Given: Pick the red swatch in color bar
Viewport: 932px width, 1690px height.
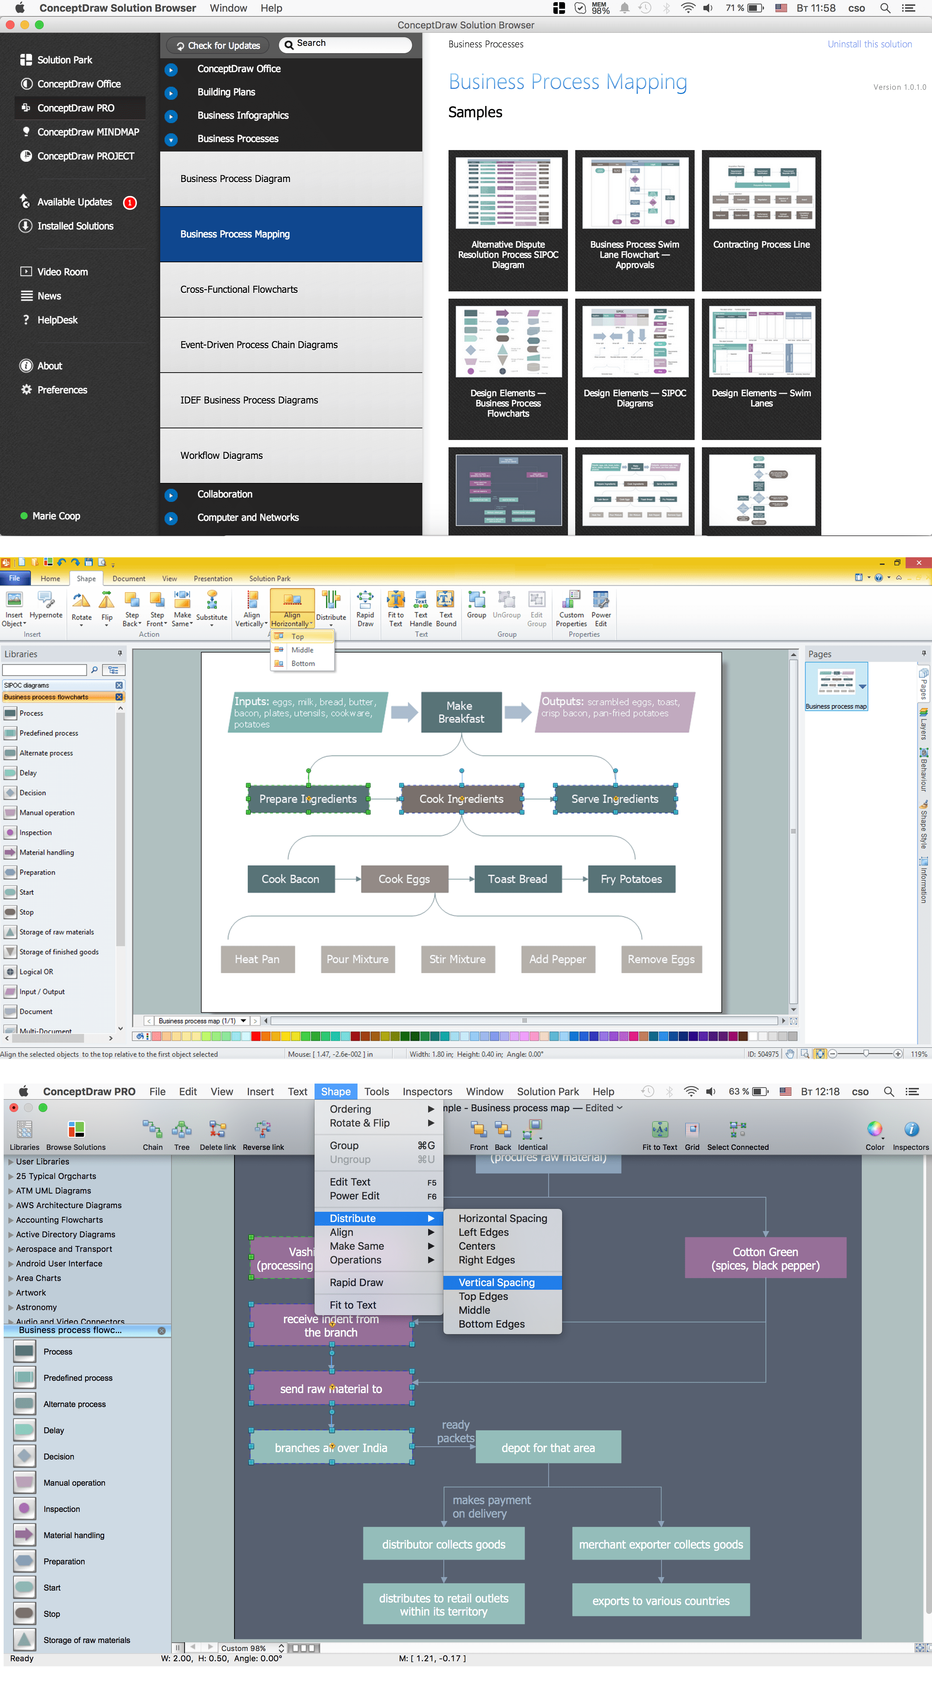Looking at the screenshot, I should click(x=256, y=1037).
